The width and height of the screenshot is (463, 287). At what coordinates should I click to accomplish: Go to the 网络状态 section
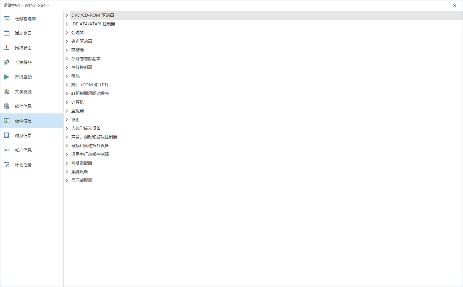pos(32,48)
